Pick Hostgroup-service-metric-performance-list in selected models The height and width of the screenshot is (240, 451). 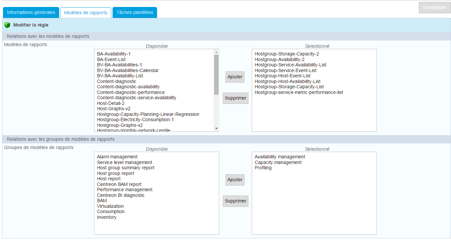pos(299,92)
